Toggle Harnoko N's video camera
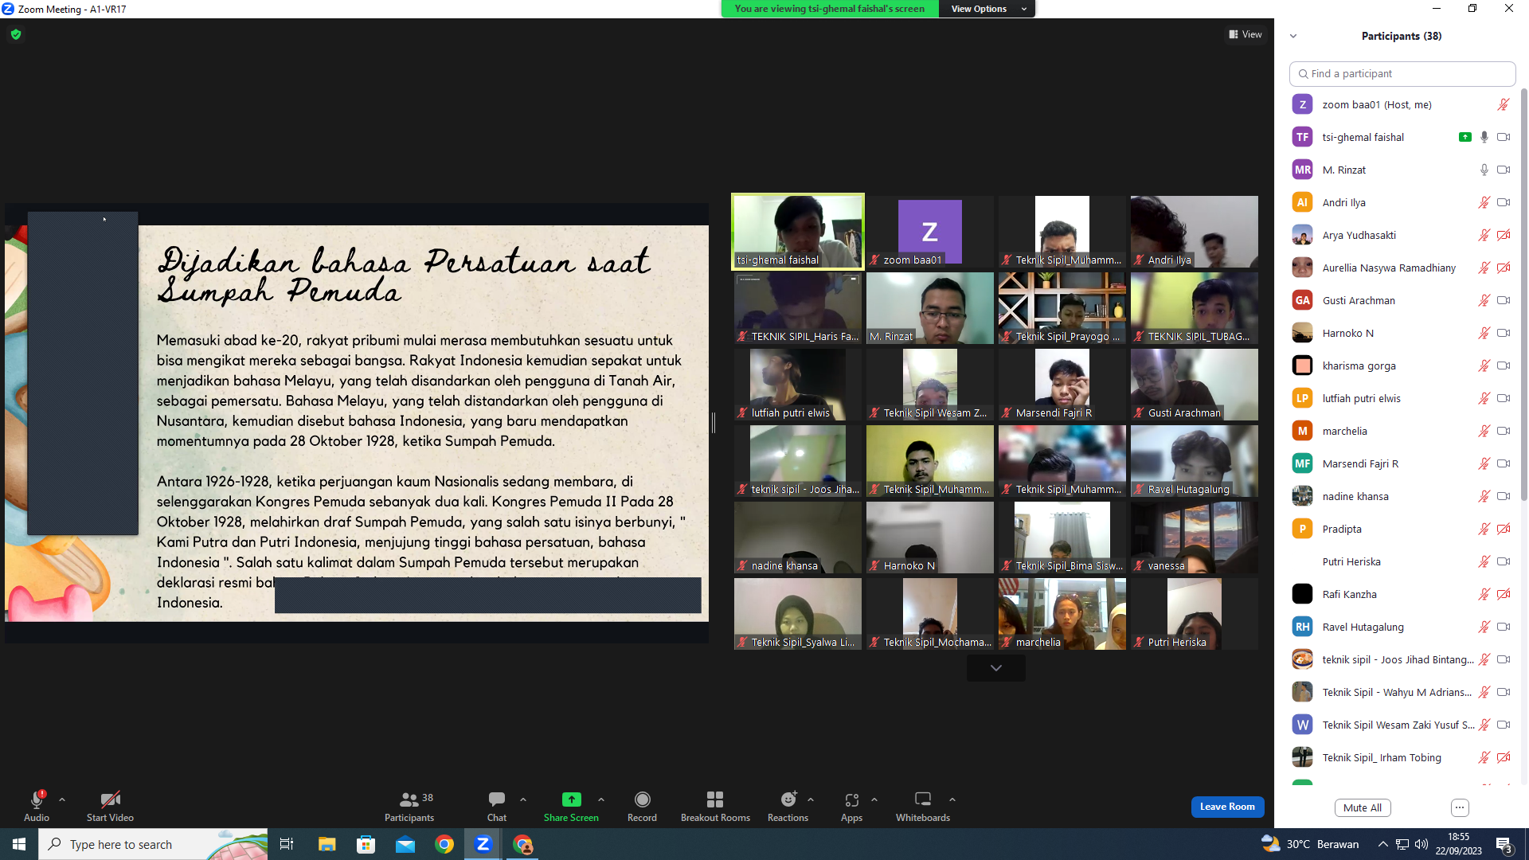This screenshot has height=860, width=1529. tap(1504, 333)
